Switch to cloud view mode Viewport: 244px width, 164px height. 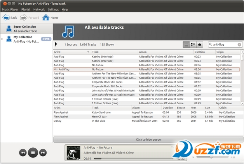(x=200, y=45)
